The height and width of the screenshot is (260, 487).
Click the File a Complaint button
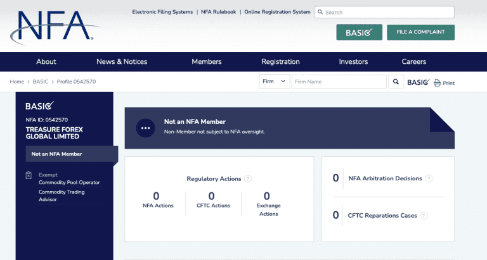(x=420, y=32)
